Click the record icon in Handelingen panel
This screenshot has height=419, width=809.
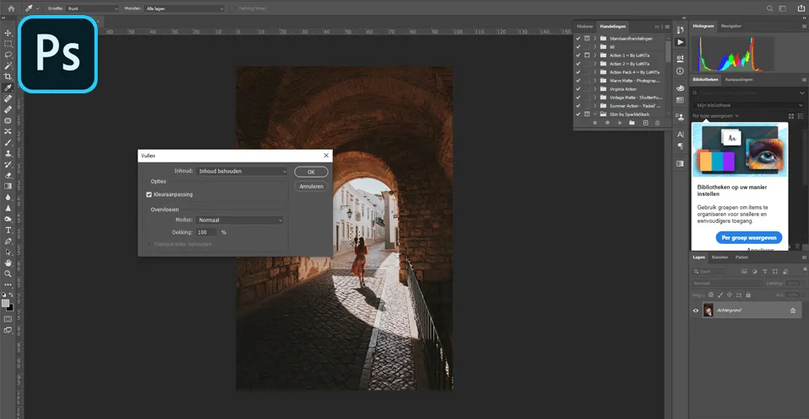tap(608, 123)
